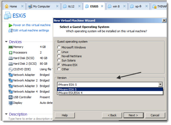The image size is (171, 125).
Task: Close the win 8 tab
Action: pos(124,6)
